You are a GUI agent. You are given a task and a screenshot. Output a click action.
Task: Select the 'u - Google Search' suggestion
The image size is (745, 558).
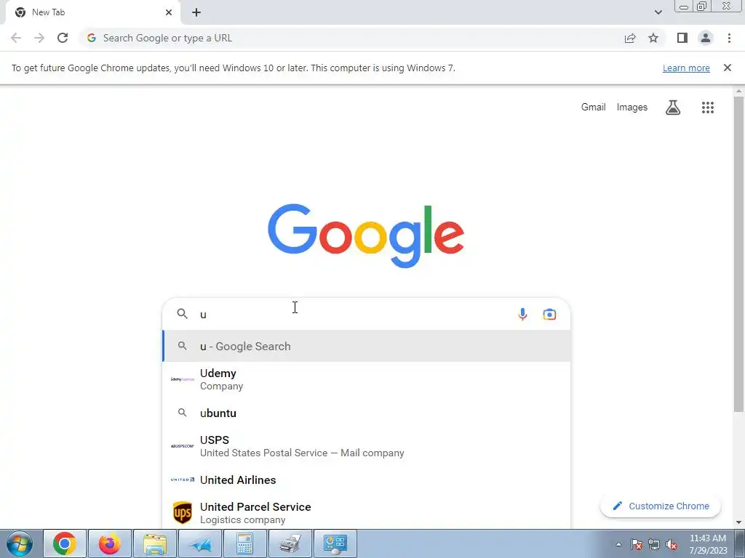pyautogui.click(x=367, y=346)
